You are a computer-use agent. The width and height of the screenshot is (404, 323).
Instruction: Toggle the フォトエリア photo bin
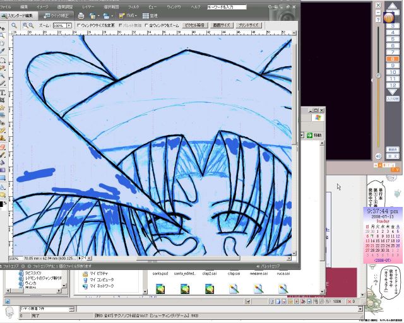pyautogui.click(x=9, y=266)
